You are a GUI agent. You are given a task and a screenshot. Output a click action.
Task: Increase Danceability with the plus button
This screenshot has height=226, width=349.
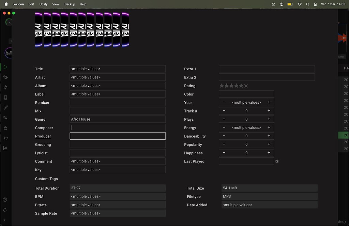269,136
